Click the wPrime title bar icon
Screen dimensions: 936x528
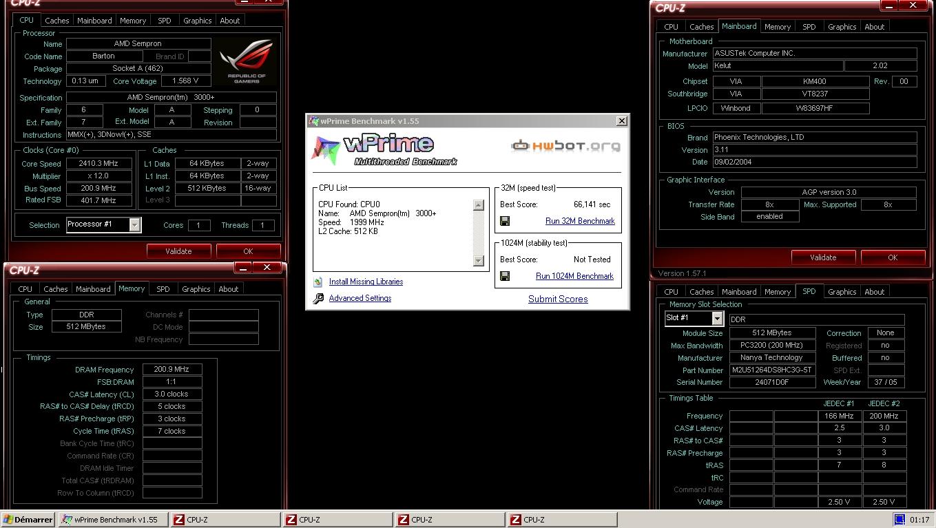(x=314, y=121)
